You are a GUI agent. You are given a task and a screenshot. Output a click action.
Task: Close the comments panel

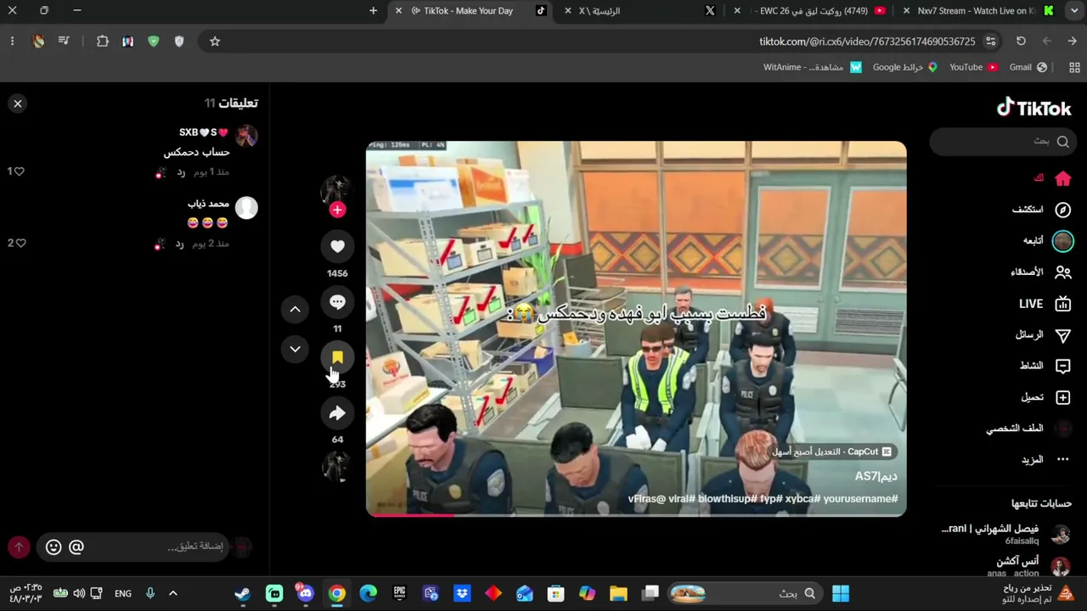(18, 104)
